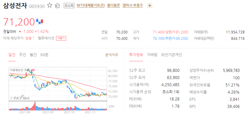Click the 벨류에이션 label
The height and width of the screenshot is (119, 248).
click(46, 38)
